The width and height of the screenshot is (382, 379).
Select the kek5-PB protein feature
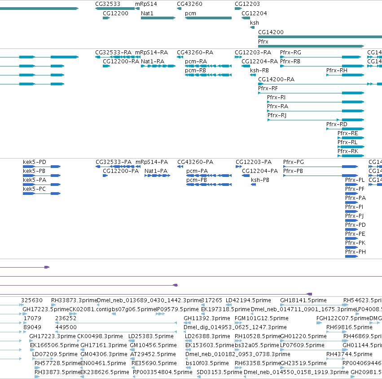coord(42,176)
